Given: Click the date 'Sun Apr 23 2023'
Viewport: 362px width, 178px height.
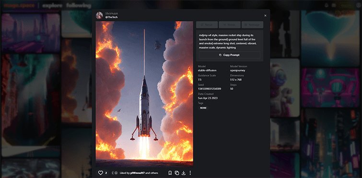Looking at the screenshot, I should (x=208, y=98).
